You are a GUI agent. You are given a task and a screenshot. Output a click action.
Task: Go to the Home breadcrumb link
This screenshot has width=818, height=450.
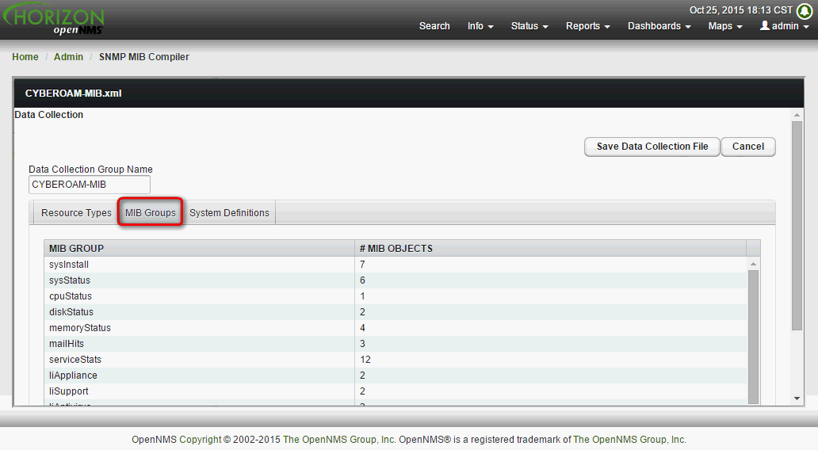(25, 57)
